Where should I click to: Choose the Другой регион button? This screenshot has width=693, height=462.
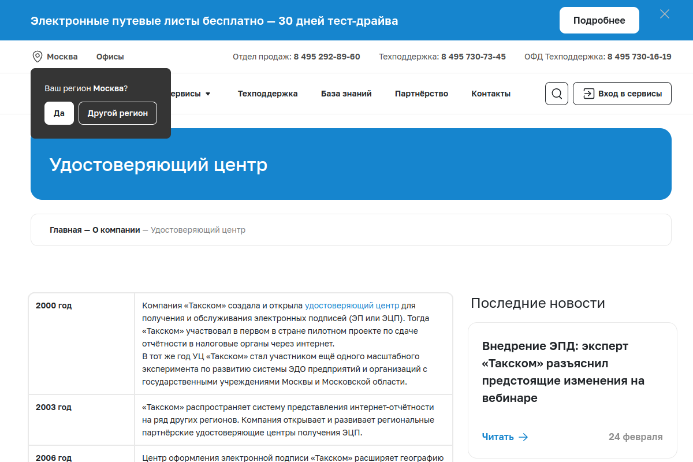coord(118,113)
